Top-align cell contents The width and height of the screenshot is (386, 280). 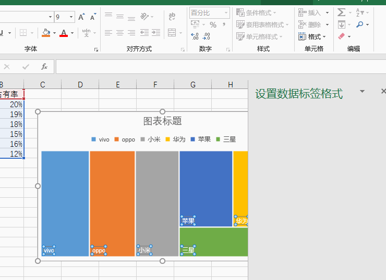108,15
